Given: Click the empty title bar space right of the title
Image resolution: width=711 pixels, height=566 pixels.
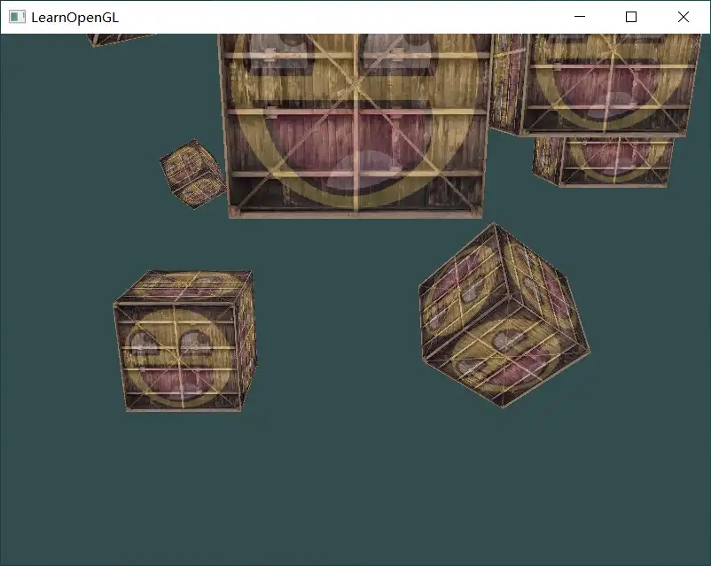Looking at the screenshot, I should point(355,17).
